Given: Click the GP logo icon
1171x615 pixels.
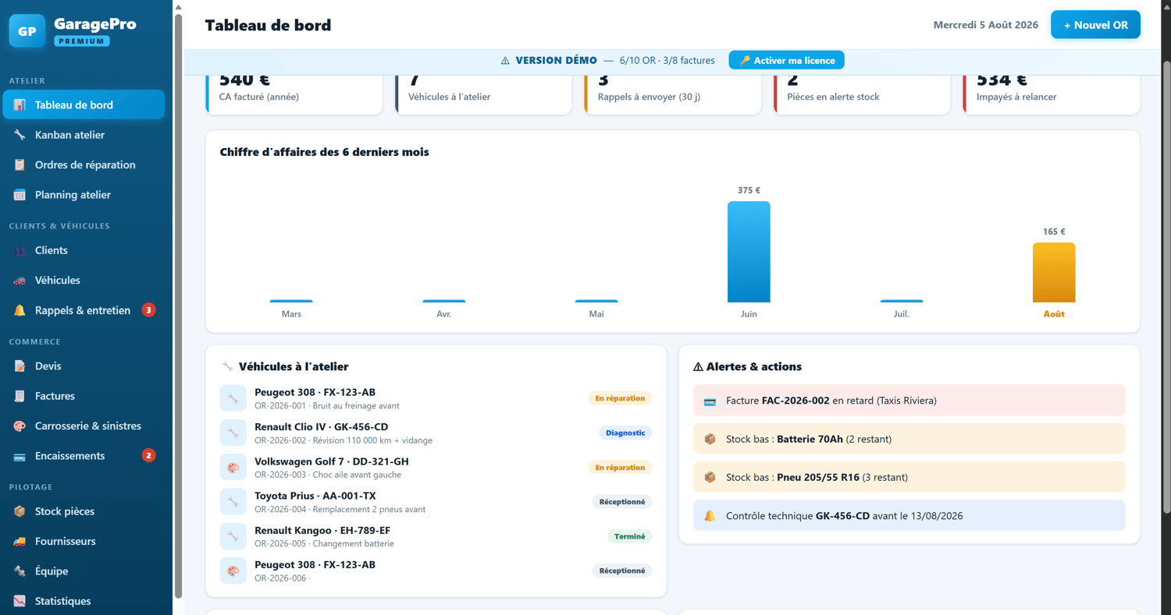Looking at the screenshot, I should coord(27,30).
